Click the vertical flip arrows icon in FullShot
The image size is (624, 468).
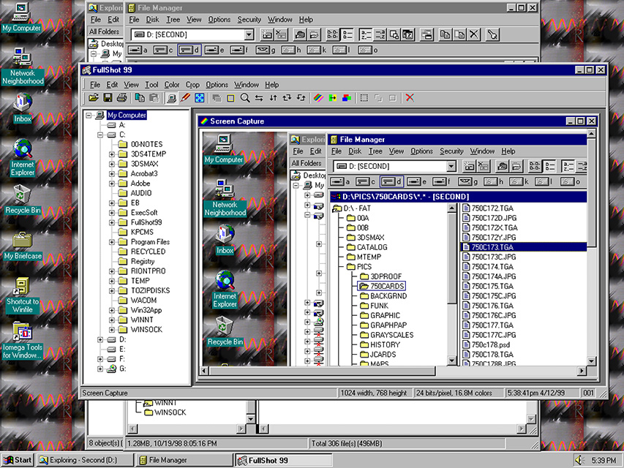pyautogui.click(x=273, y=98)
